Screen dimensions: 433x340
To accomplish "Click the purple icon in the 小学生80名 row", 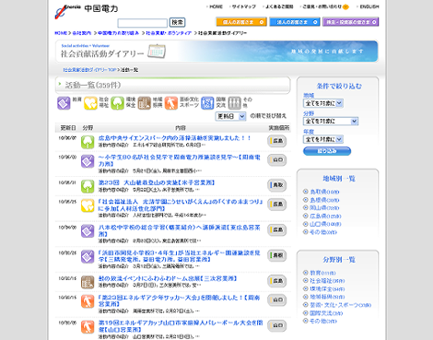I will point(88,161).
